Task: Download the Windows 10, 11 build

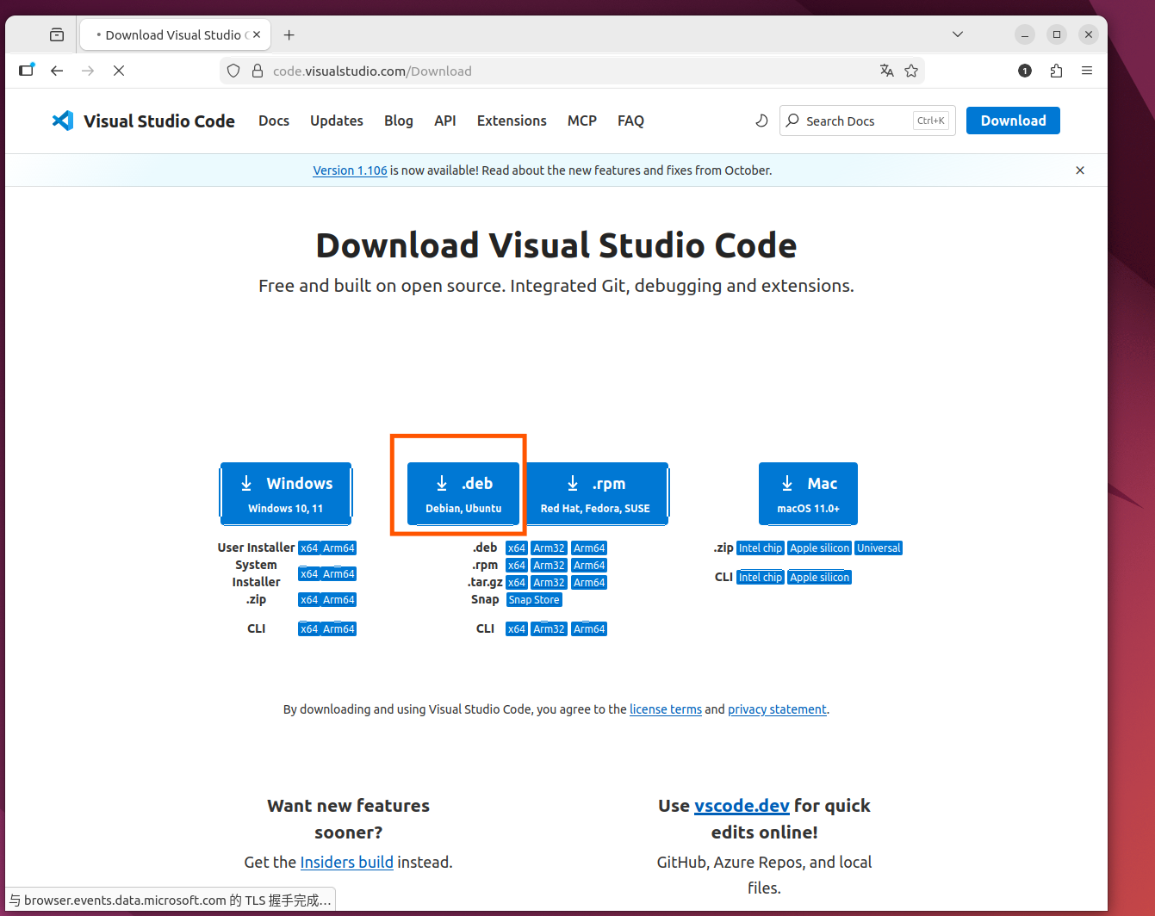Action: tap(286, 493)
